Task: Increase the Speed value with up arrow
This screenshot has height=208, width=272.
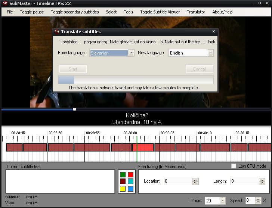Action: (258, 199)
